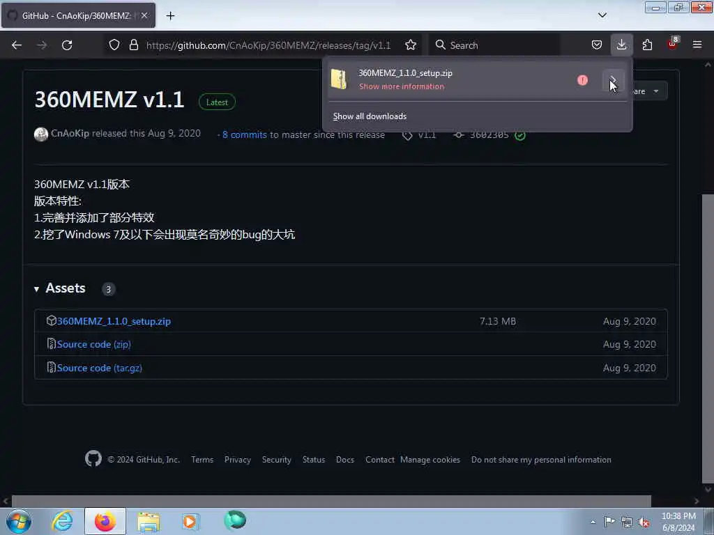714x535 pixels.
Task: Launch Windows Media Player from taskbar
Action: 190,521
